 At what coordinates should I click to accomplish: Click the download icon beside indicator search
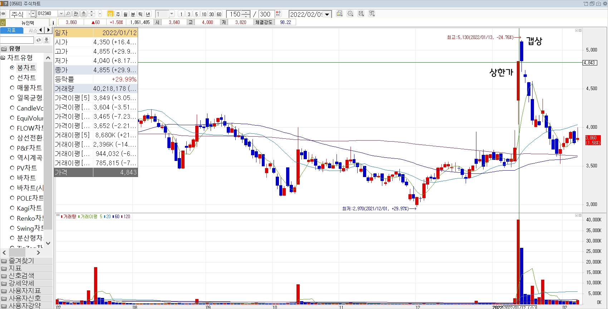(x=46, y=40)
